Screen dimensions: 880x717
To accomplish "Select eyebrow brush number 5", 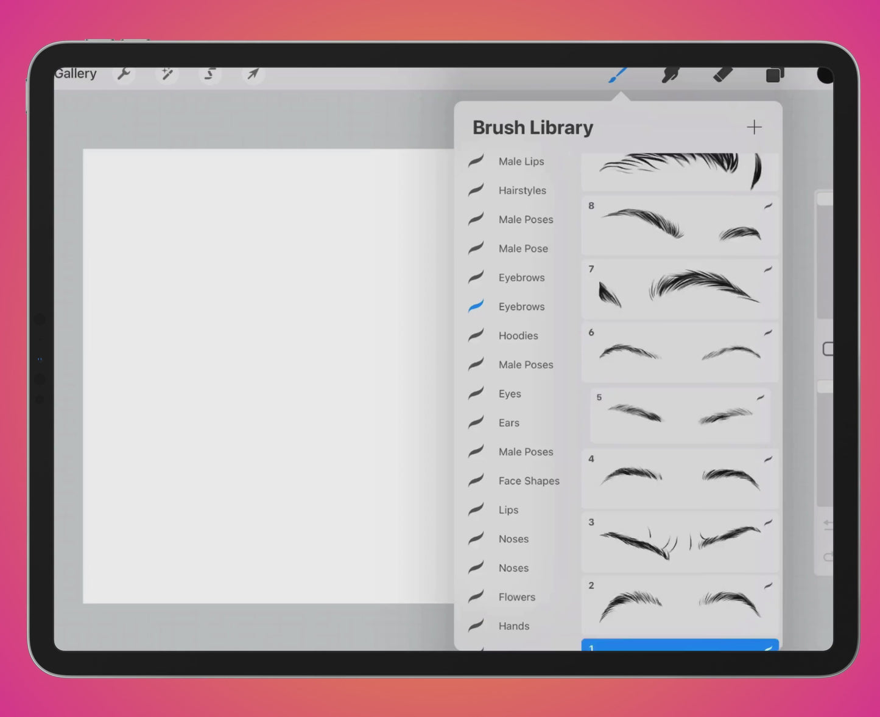I will click(679, 415).
